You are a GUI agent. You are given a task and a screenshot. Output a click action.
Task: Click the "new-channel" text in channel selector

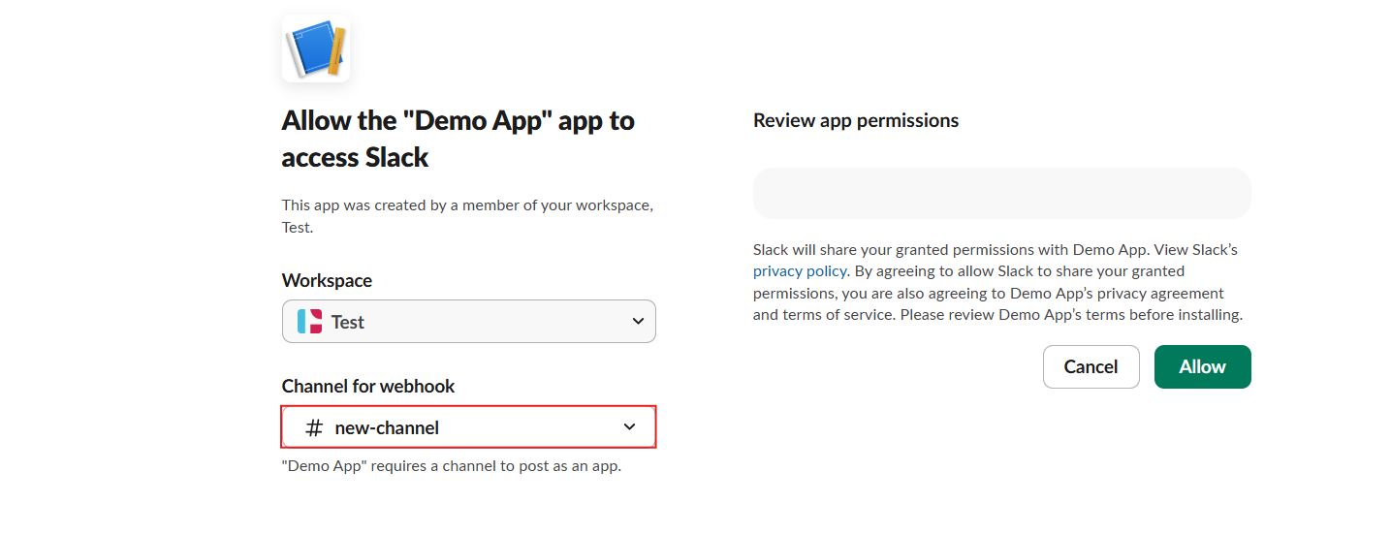click(x=387, y=427)
